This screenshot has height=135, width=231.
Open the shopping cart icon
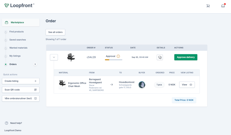click(208, 6)
